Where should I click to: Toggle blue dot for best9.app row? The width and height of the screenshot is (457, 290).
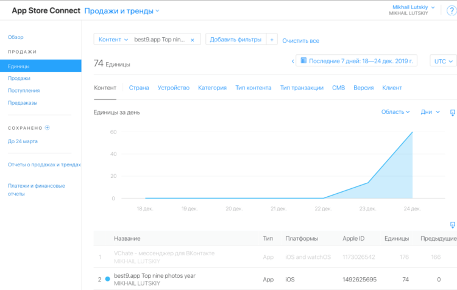pos(107,279)
